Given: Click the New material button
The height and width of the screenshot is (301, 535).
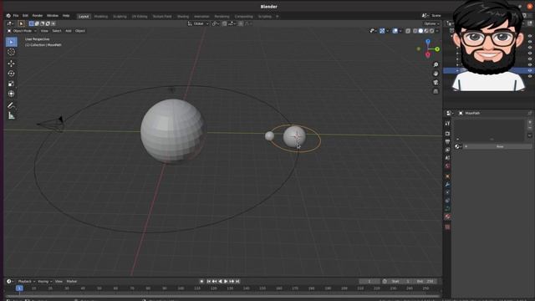Looking at the screenshot, I should pos(497,146).
